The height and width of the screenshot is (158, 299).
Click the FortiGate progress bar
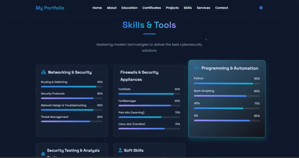pos(149,94)
